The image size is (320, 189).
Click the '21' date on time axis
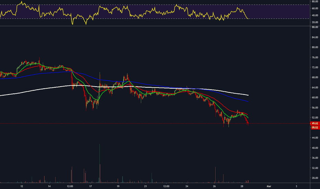pos(146,186)
